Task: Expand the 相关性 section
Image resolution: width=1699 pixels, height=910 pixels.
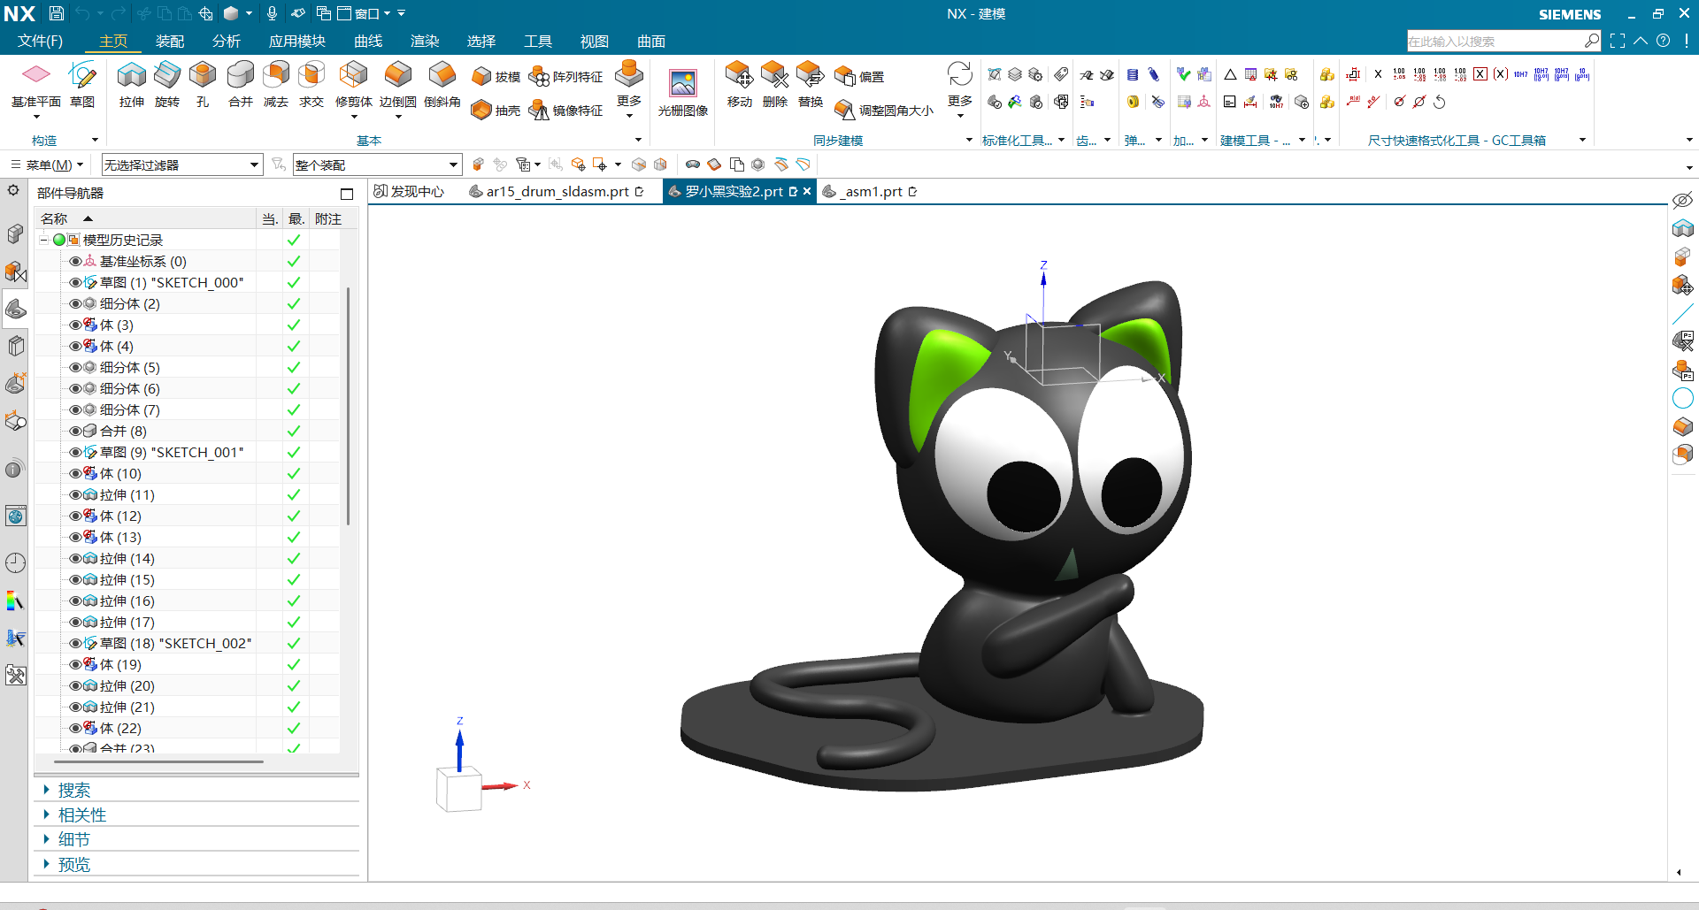Action: coord(46,814)
